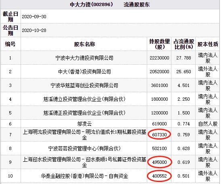Select the title 中大力德(002896) 流通股股东
The height and width of the screenshot is (184, 221).
pyautogui.click(x=110, y=5)
